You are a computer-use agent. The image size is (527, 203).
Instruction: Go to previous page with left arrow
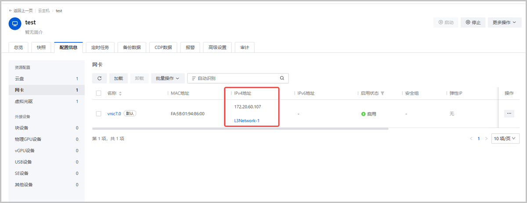pos(471,139)
